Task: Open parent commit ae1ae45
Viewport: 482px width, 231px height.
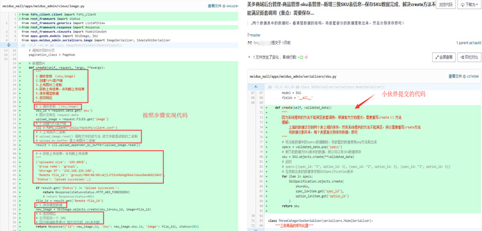Action: [x=475, y=43]
